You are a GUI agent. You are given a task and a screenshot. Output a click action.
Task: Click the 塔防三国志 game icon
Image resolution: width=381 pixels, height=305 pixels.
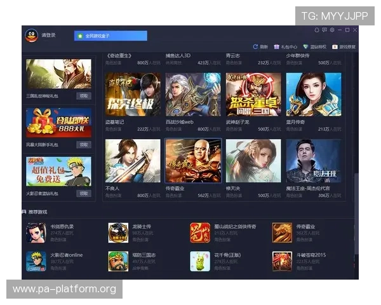[118, 261]
